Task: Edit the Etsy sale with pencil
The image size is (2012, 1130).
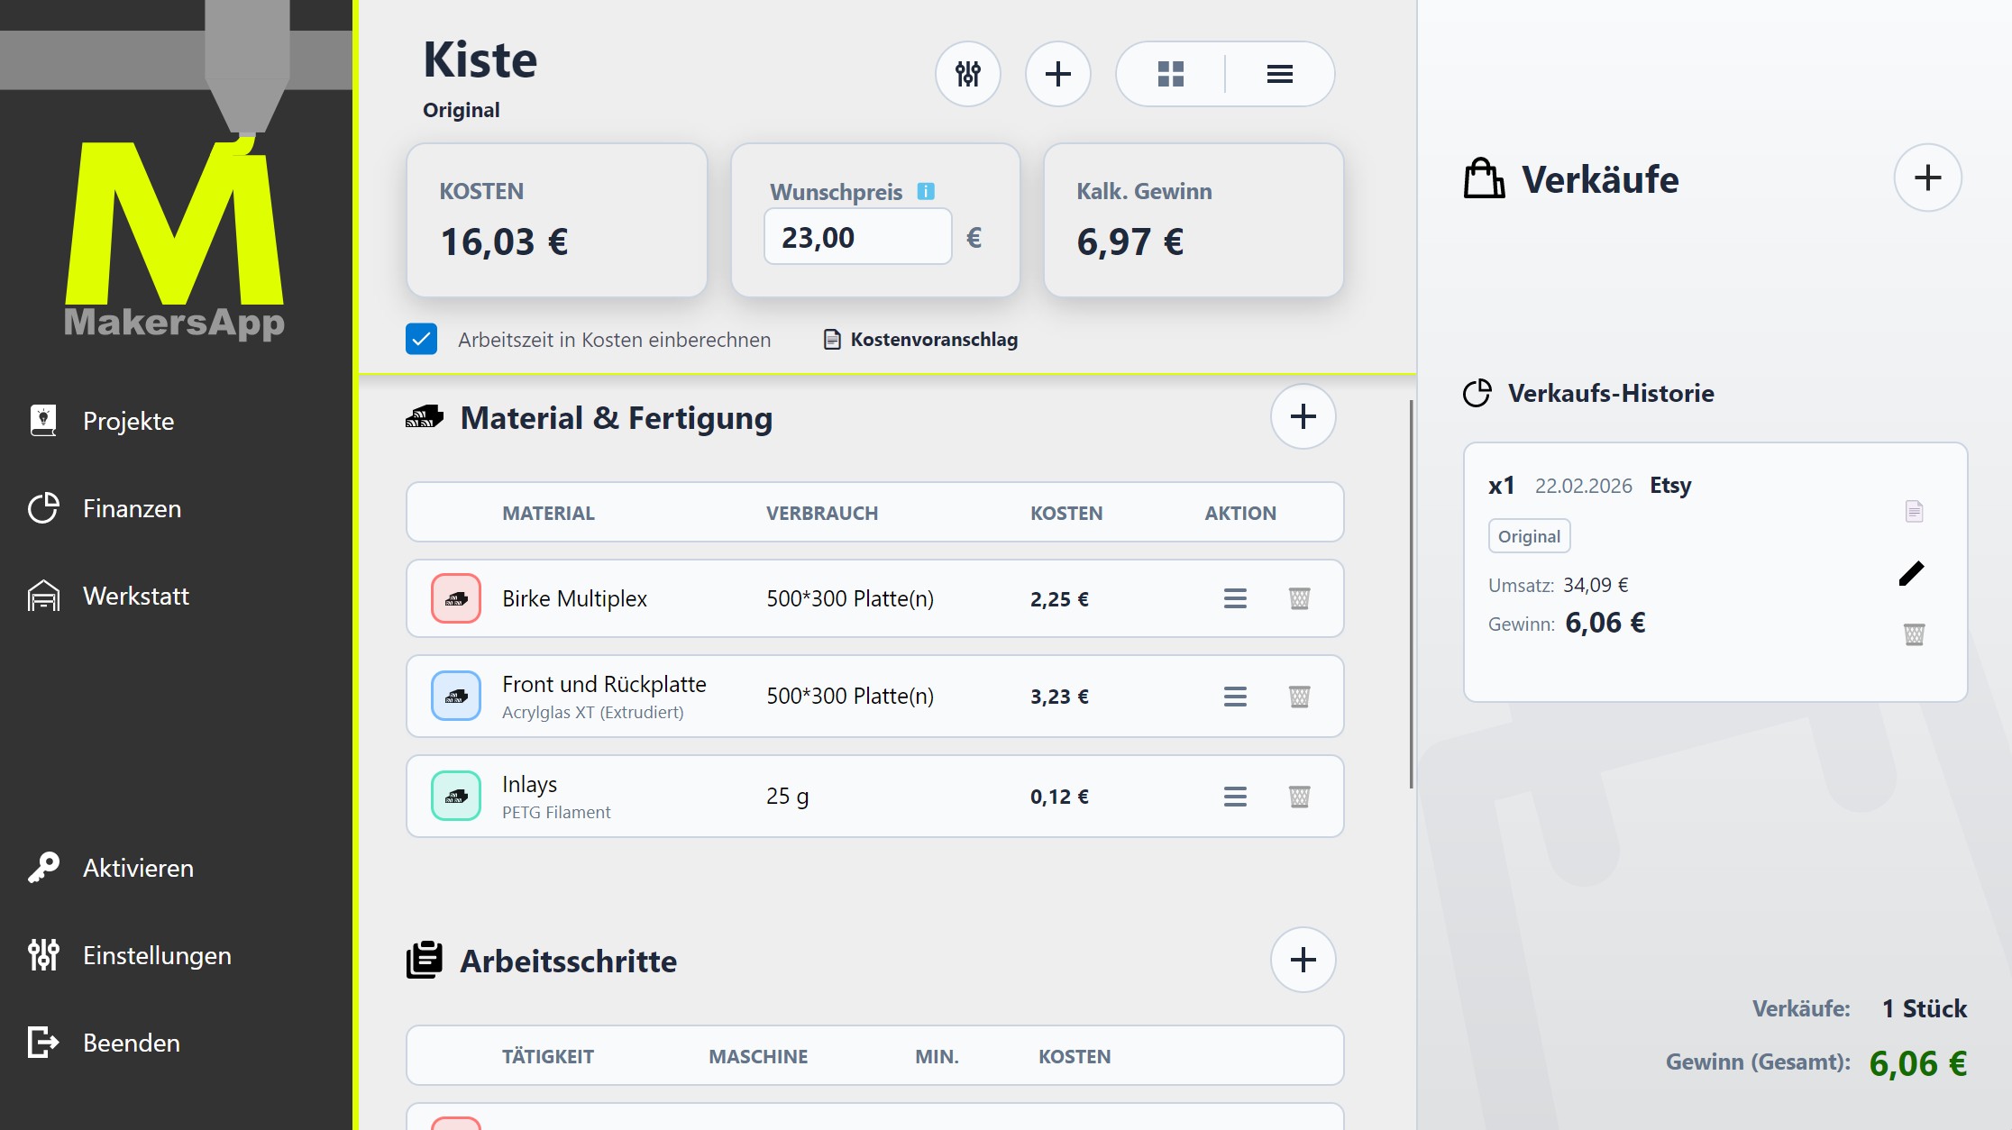Action: pos(1911,573)
